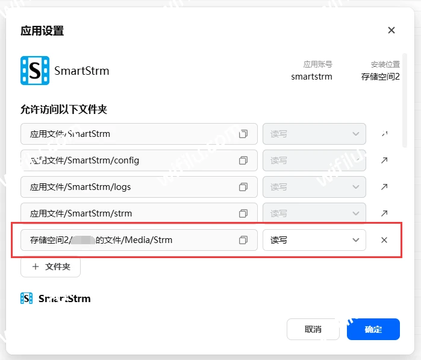Close the 应用设置 dialog
This screenshot has width=421, height=360.
pyautogui.click(x=391, y=30)
